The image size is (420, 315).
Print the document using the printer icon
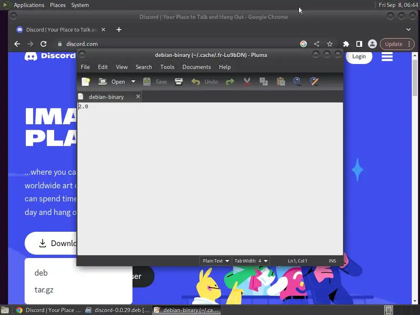[x=179, y=82]
